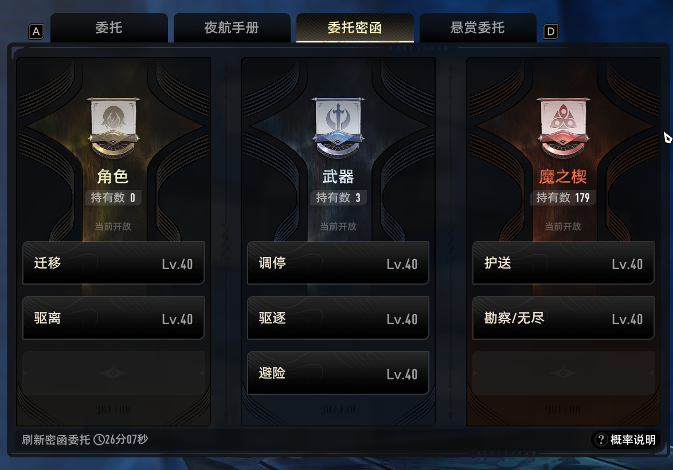Screen dimensions: 673x470
Task: Open the 夜航手册 tab
Action: click(232, 28)
